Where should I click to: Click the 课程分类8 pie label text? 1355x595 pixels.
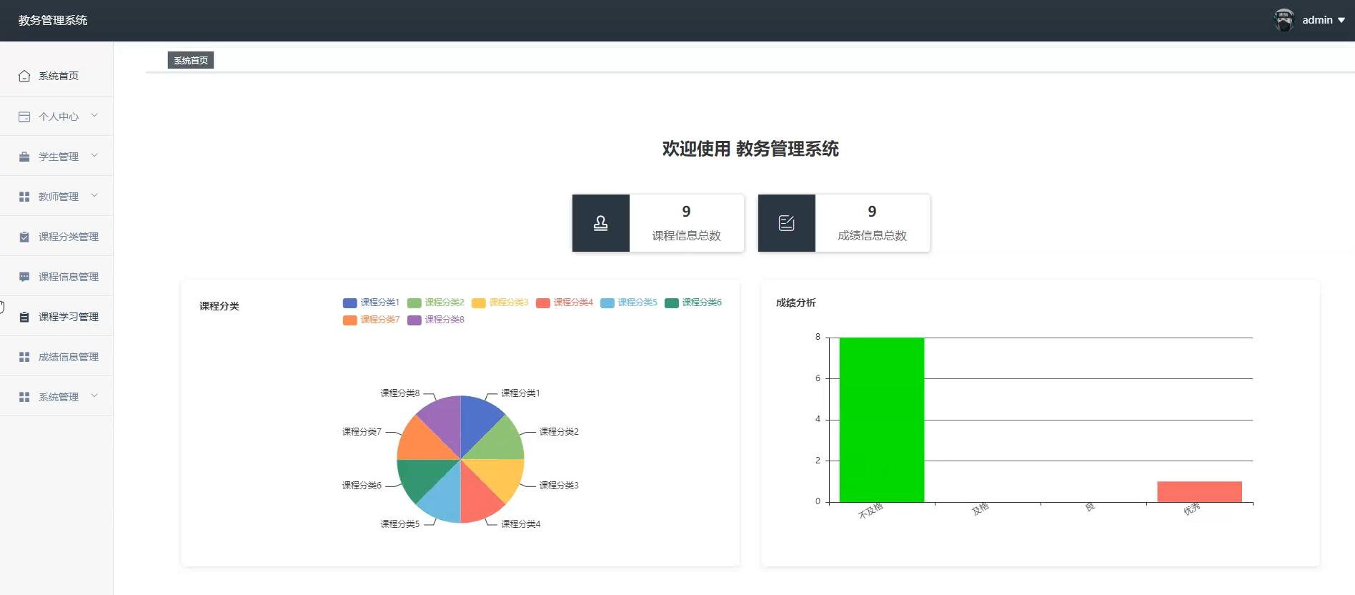(x=400, y=393)
